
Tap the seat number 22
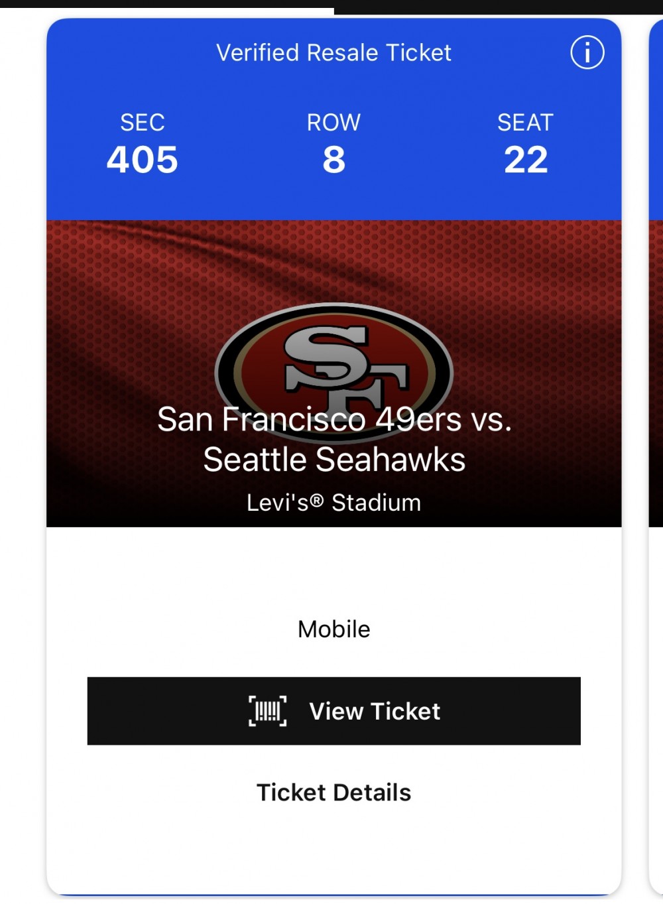coord(526,160)
